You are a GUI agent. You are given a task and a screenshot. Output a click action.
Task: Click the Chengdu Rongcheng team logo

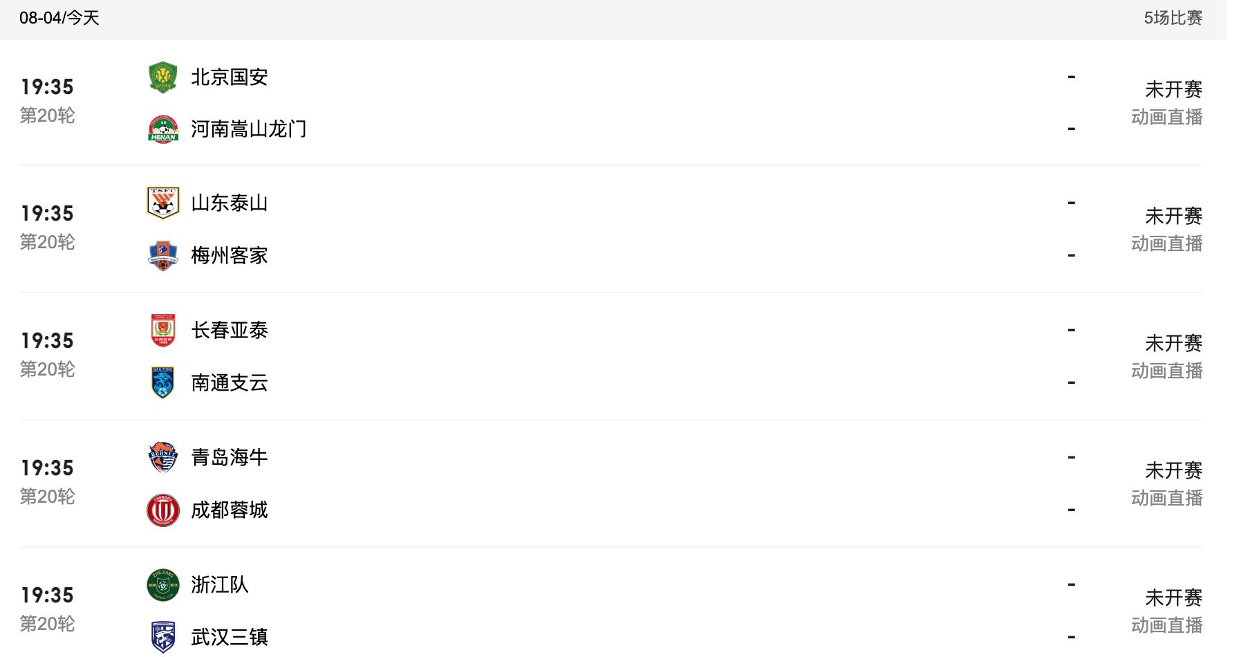[x=163, y=510]
